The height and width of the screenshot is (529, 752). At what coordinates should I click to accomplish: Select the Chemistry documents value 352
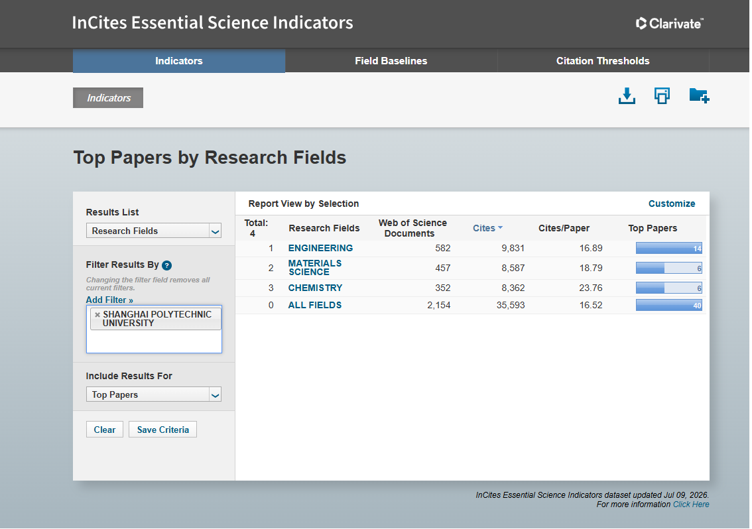coord(443,288)
